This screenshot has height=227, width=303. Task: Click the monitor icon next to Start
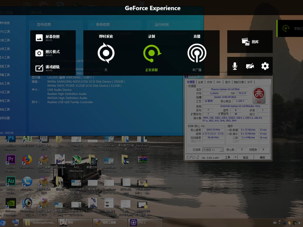[x=16, y=222]
